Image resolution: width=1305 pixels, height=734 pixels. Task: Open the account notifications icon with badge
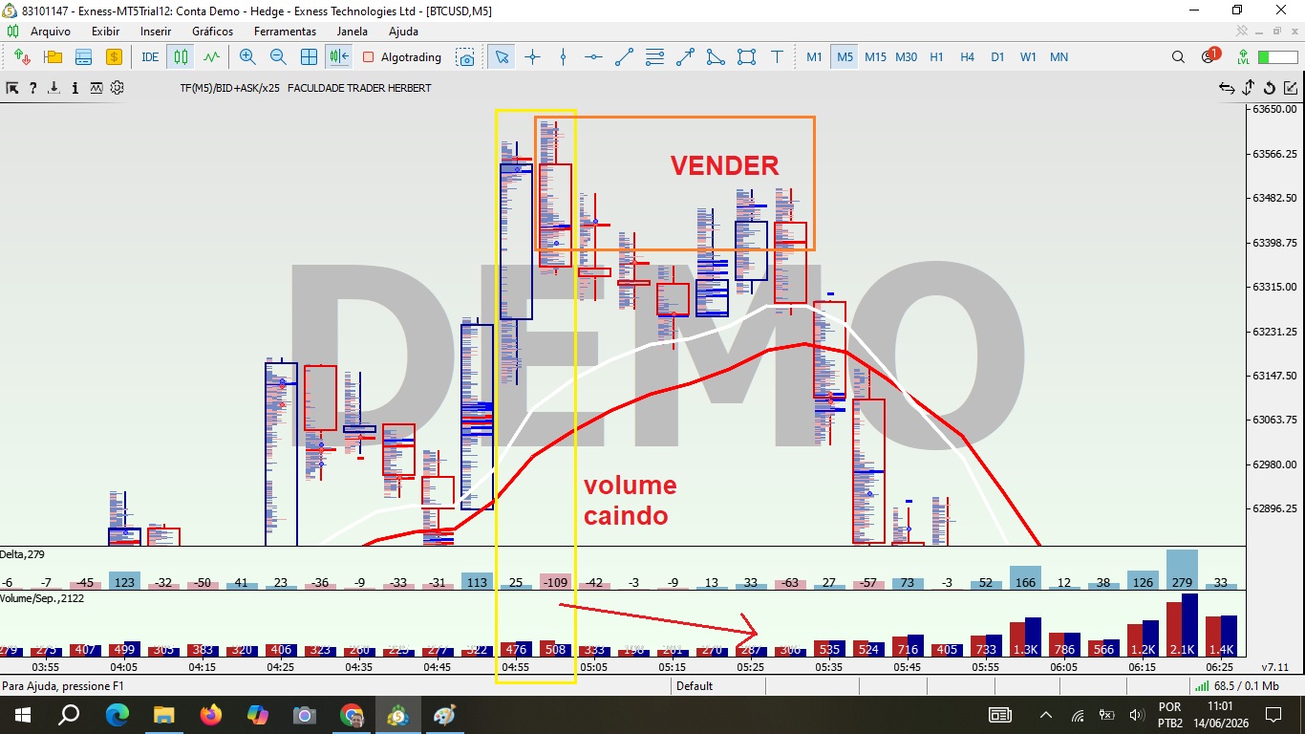(1209, 56)
